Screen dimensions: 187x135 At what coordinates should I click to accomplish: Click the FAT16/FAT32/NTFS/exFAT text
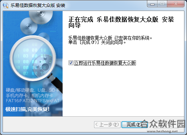32,101
